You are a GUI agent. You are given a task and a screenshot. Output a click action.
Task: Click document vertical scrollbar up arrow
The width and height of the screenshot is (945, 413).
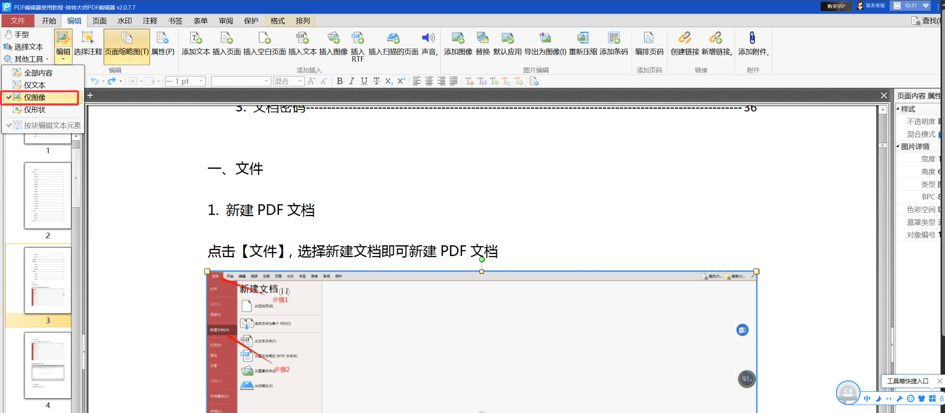point(883,111)
